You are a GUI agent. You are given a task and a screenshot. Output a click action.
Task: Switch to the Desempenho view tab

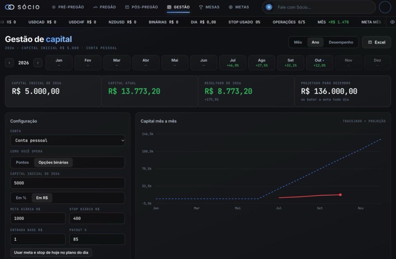tap(341, 42)
